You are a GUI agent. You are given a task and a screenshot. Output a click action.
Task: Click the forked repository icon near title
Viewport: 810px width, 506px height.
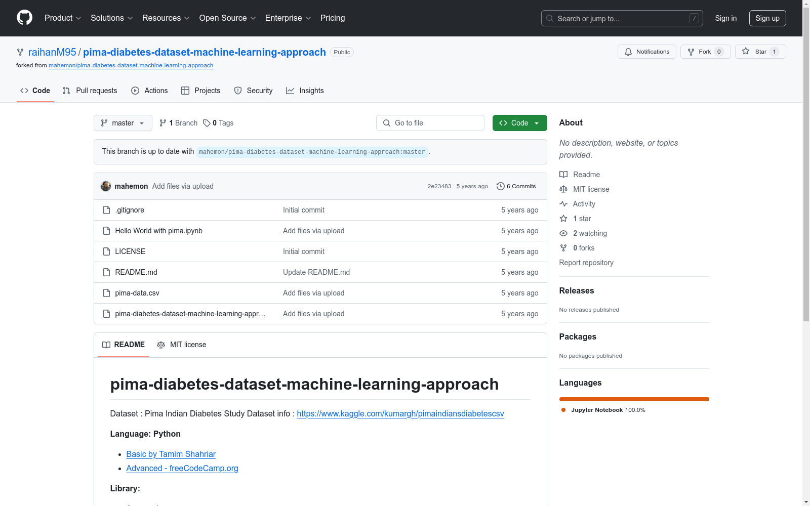click(x=20, y=52)
